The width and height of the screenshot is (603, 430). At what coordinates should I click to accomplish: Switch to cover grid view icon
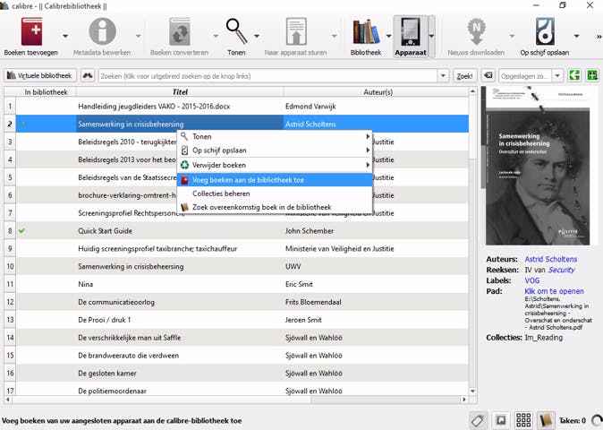click(x=523, y=420)
